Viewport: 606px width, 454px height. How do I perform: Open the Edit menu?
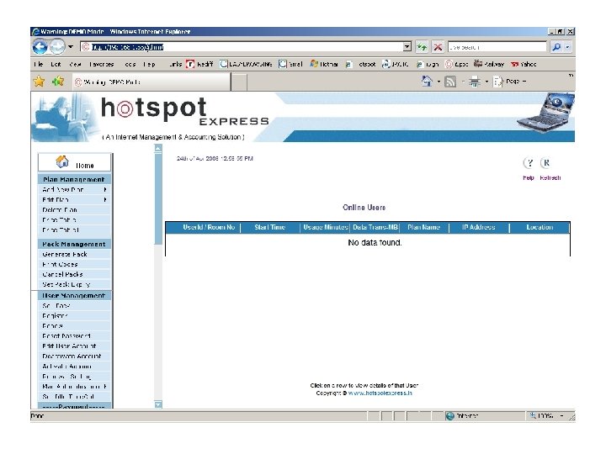click(56, 64)
